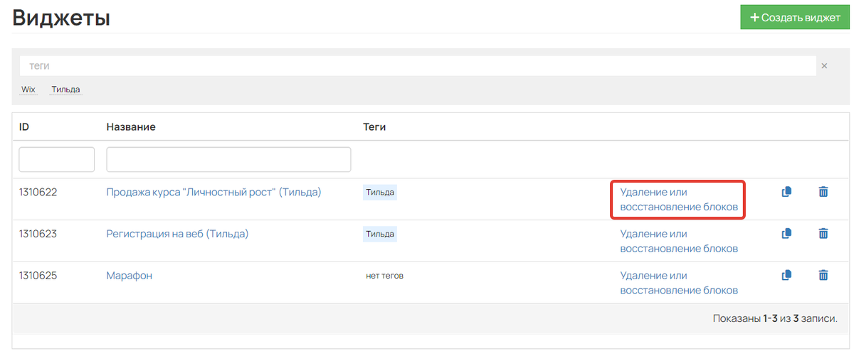This screenshot has height=356, width=854.
Task: Focus the теги search field
Action: coord(418,65)
